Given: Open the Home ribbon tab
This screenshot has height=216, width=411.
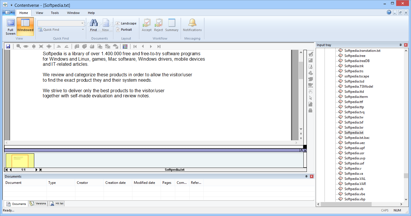Looking at the screenshot, I should click(x=24, y=13).
